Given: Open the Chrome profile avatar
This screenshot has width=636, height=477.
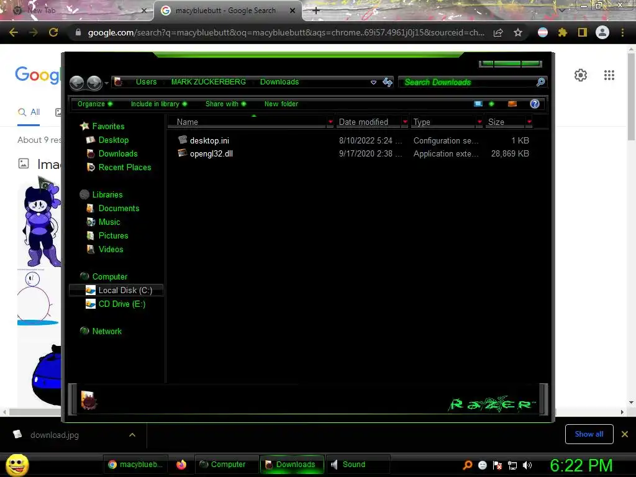Looking at the screenshot, I should pos(602,32).
